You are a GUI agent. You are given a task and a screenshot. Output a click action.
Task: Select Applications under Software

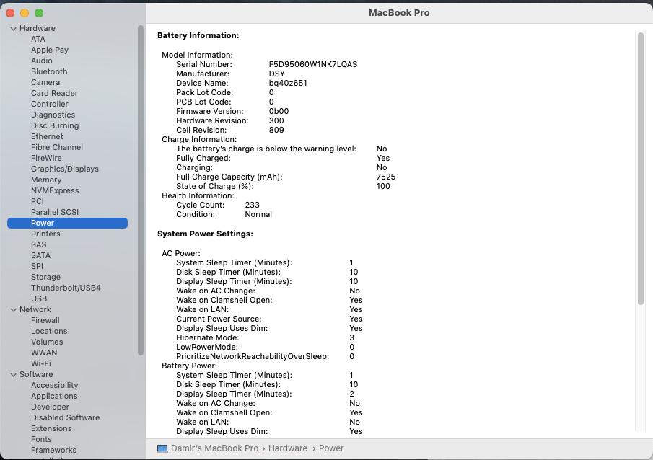[54, 396]
